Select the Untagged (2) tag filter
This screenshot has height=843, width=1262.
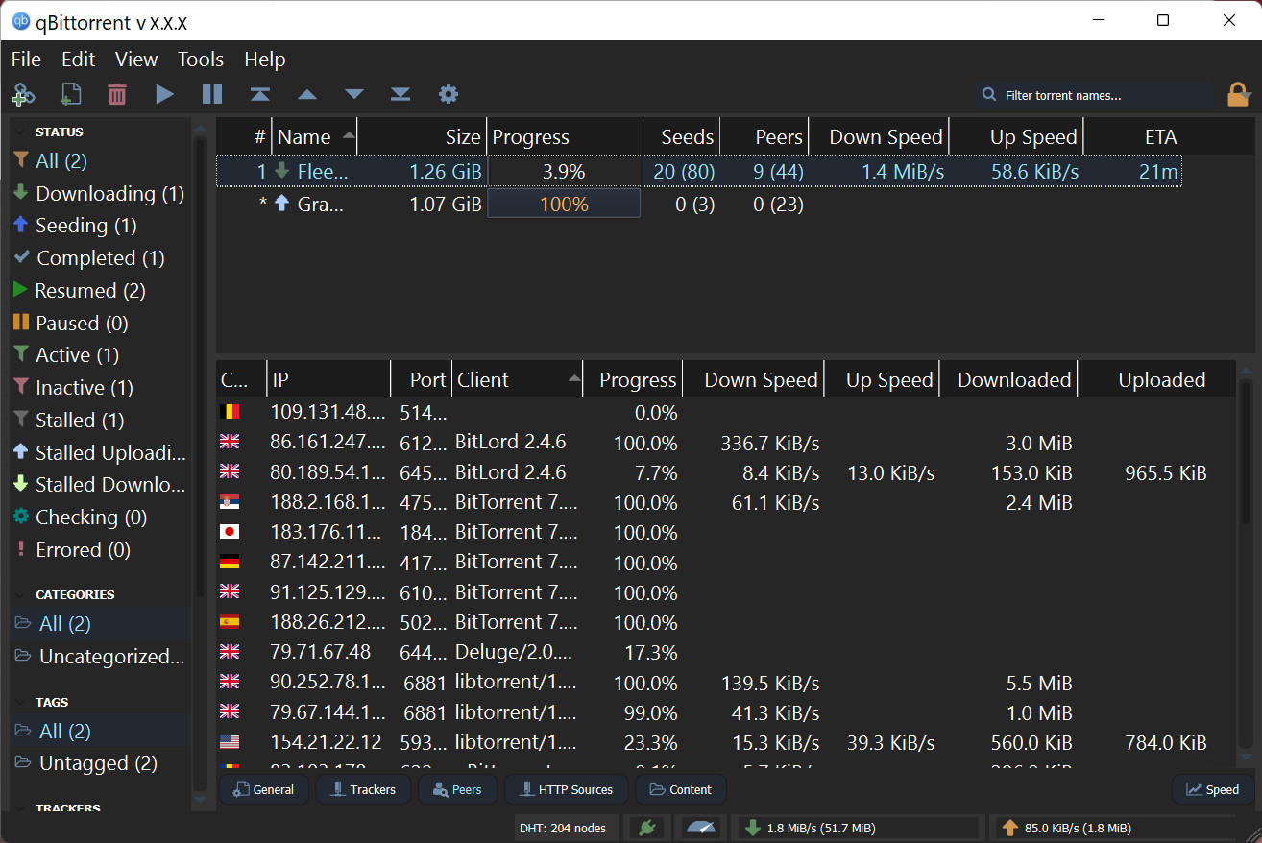(101, 764)
